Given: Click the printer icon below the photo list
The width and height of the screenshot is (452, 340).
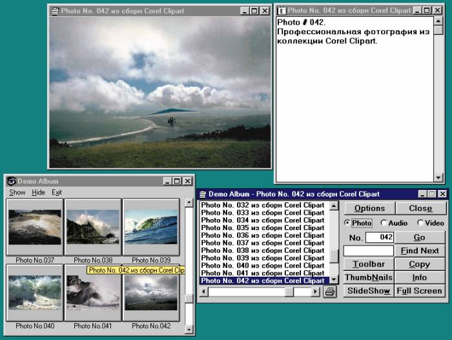Looking at the screenshot, I should click(x=330, y=292).
